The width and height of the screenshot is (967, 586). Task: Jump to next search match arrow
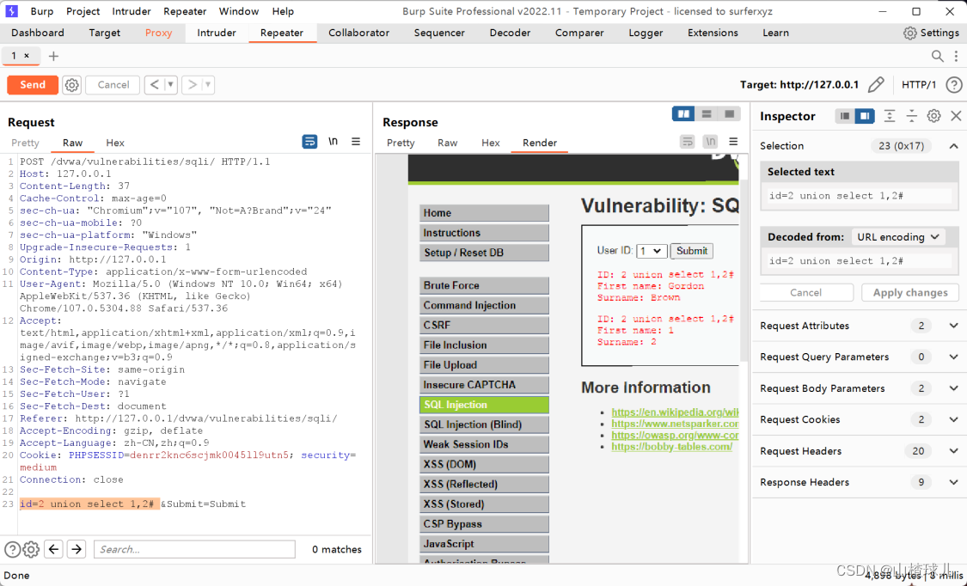77,549
